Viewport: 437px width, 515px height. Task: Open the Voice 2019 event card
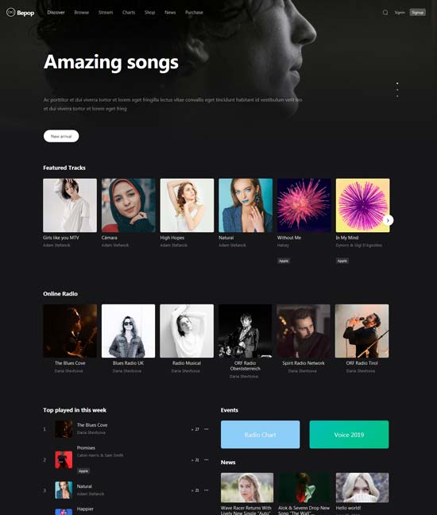click(x=349, y=435)
